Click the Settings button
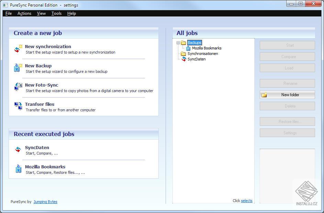Image resolution: width=324 pixels, height=213 pixels. pyautogui.click(x=287, y=133)
